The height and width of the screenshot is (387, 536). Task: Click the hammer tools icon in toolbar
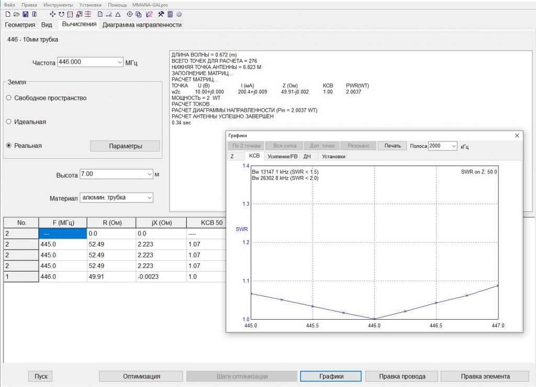coord(161,14)
